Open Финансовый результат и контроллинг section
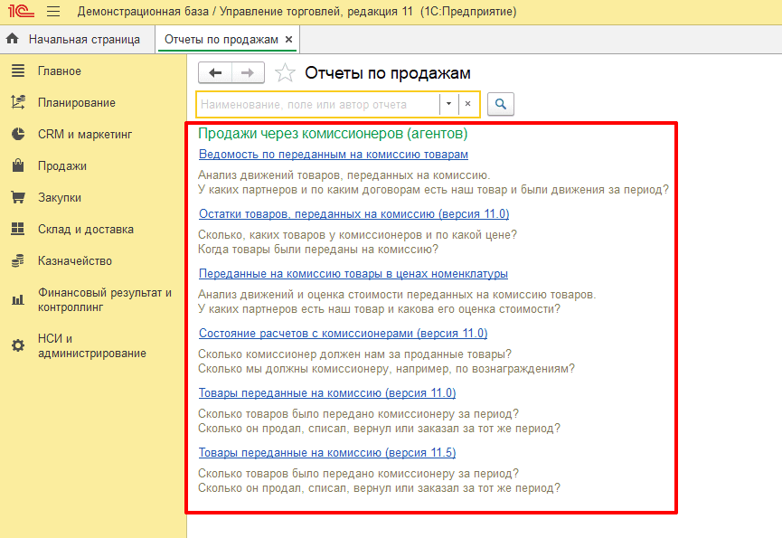Screen dimensions: 782x538 (x=104, y=299)
